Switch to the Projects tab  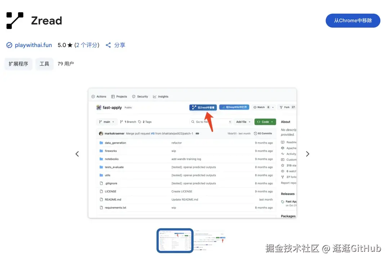click(119, 96)
